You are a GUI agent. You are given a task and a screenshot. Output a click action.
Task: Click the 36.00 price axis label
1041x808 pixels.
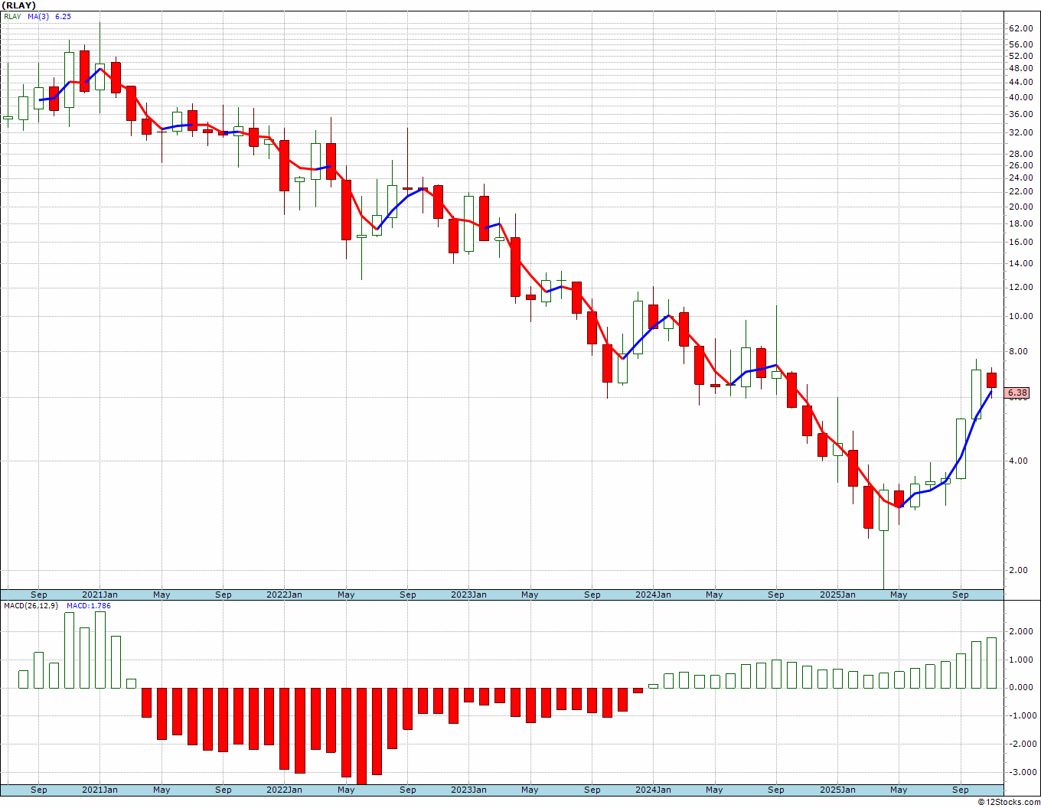[1020, 114]
